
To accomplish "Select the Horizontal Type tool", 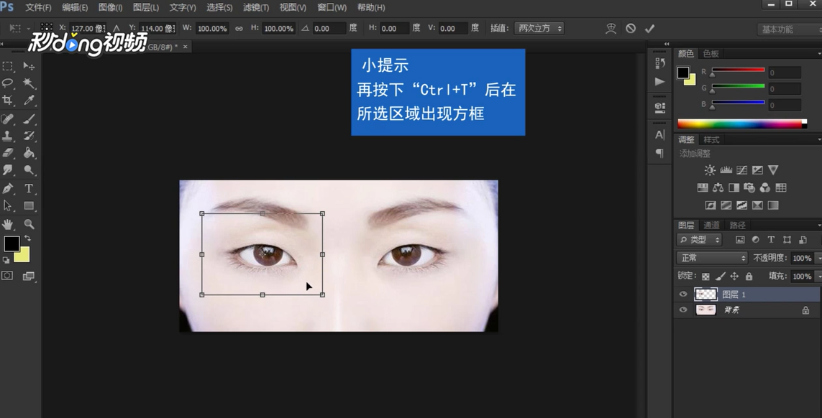I will pyautogui.click(x=29, y=187).
